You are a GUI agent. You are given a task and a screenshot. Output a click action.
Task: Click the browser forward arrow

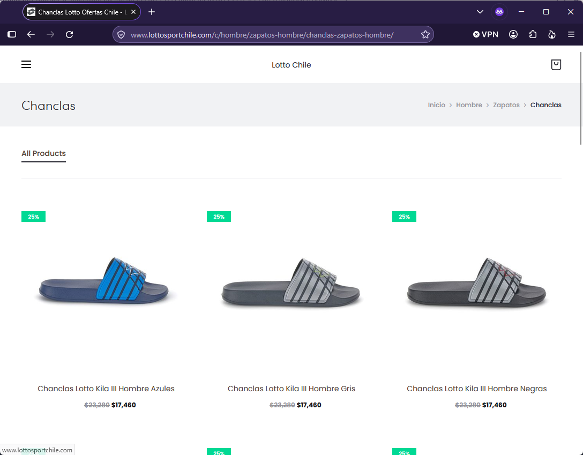coord(50,35)
